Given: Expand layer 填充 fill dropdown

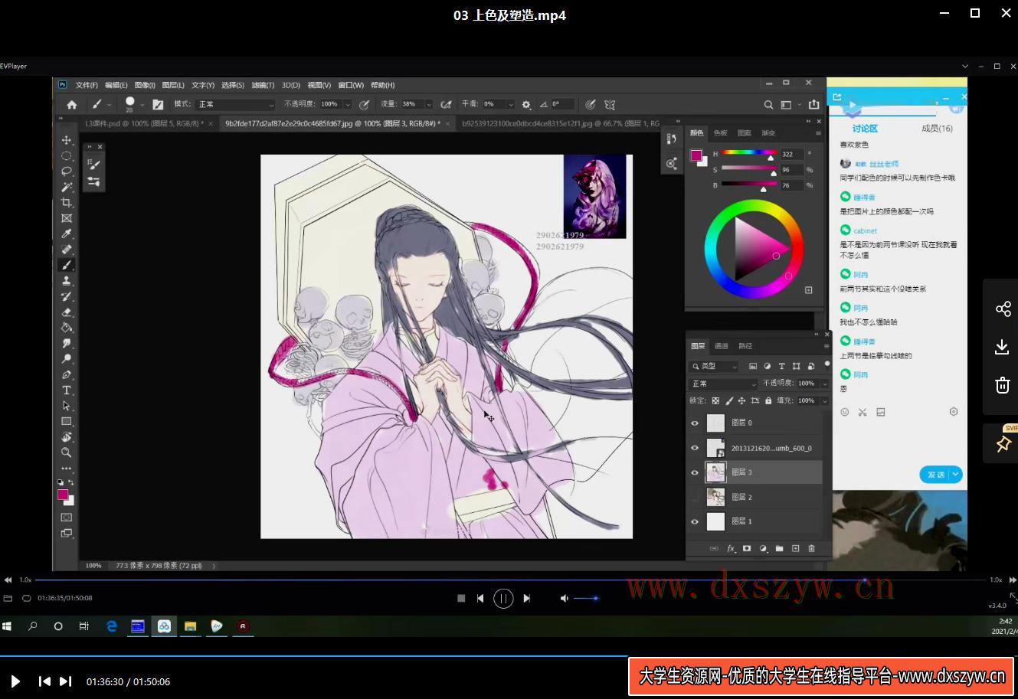Looking at the screenshot, I should (825, 400).
